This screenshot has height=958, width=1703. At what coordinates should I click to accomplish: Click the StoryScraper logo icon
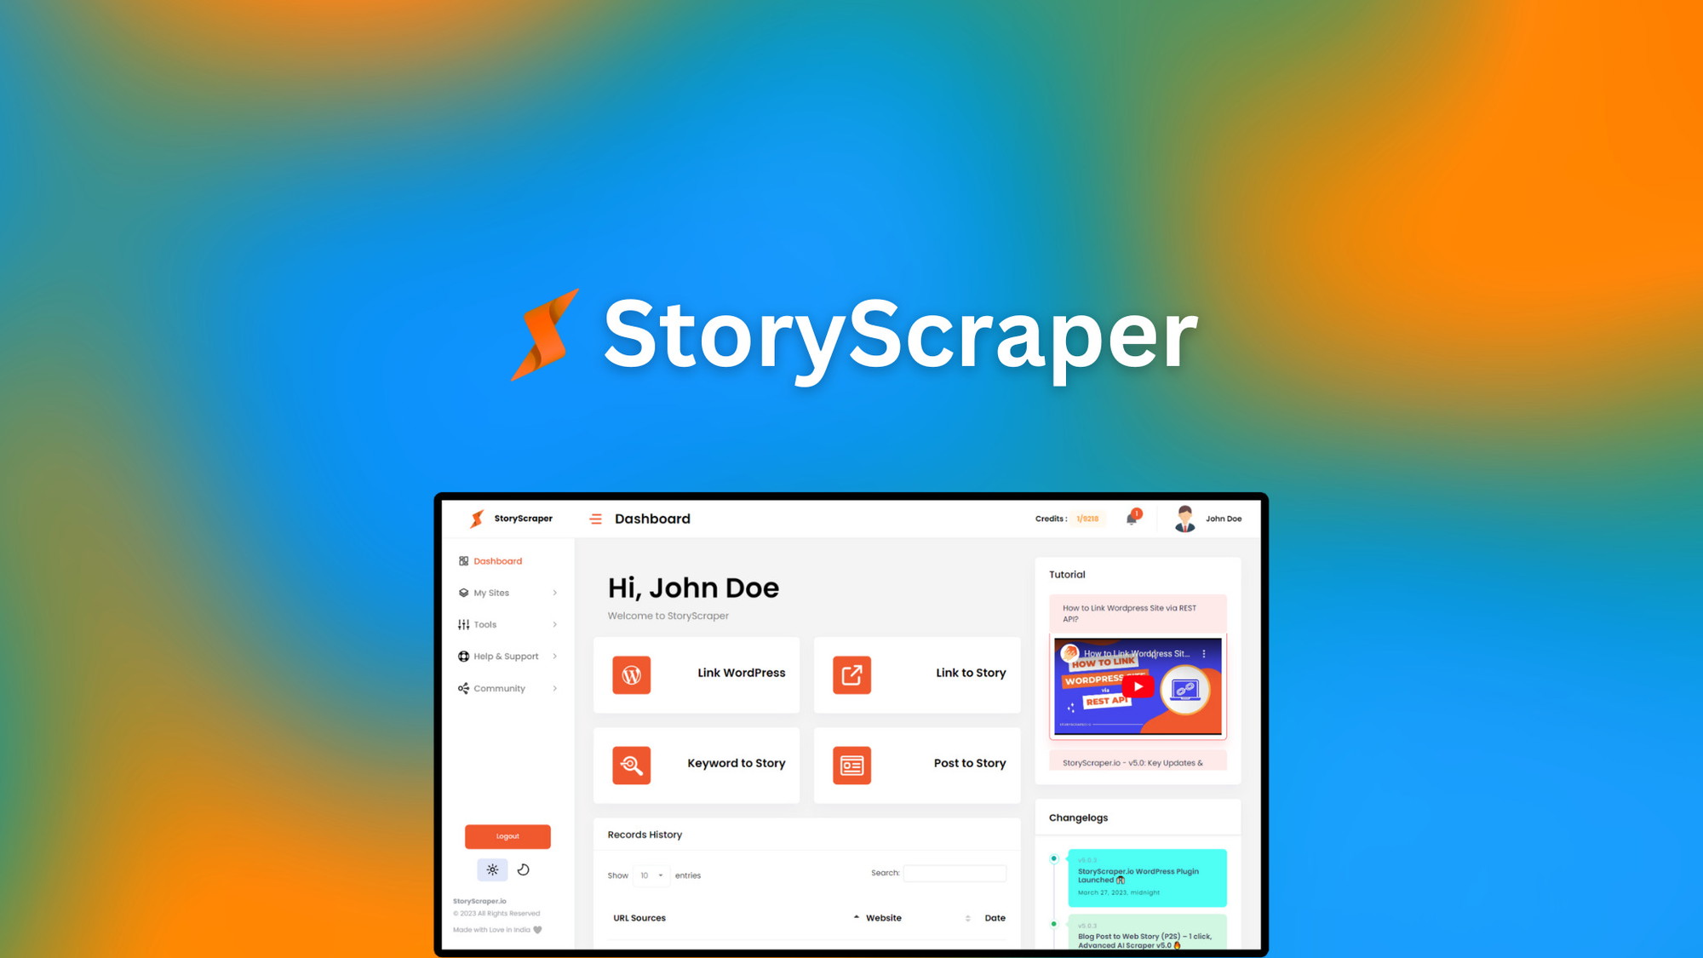coord(477,519)
